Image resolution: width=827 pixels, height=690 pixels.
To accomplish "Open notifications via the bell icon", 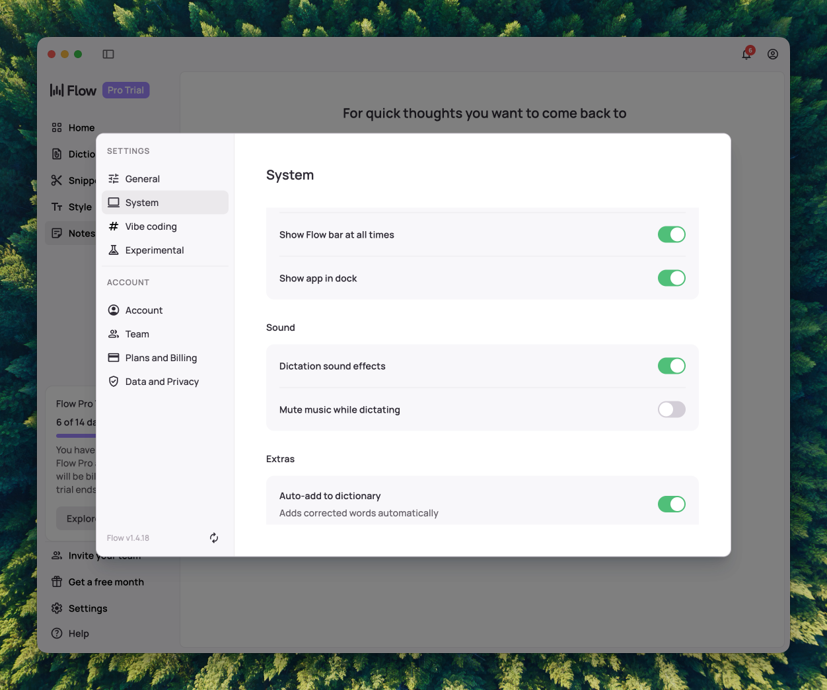I will [746, 54].
